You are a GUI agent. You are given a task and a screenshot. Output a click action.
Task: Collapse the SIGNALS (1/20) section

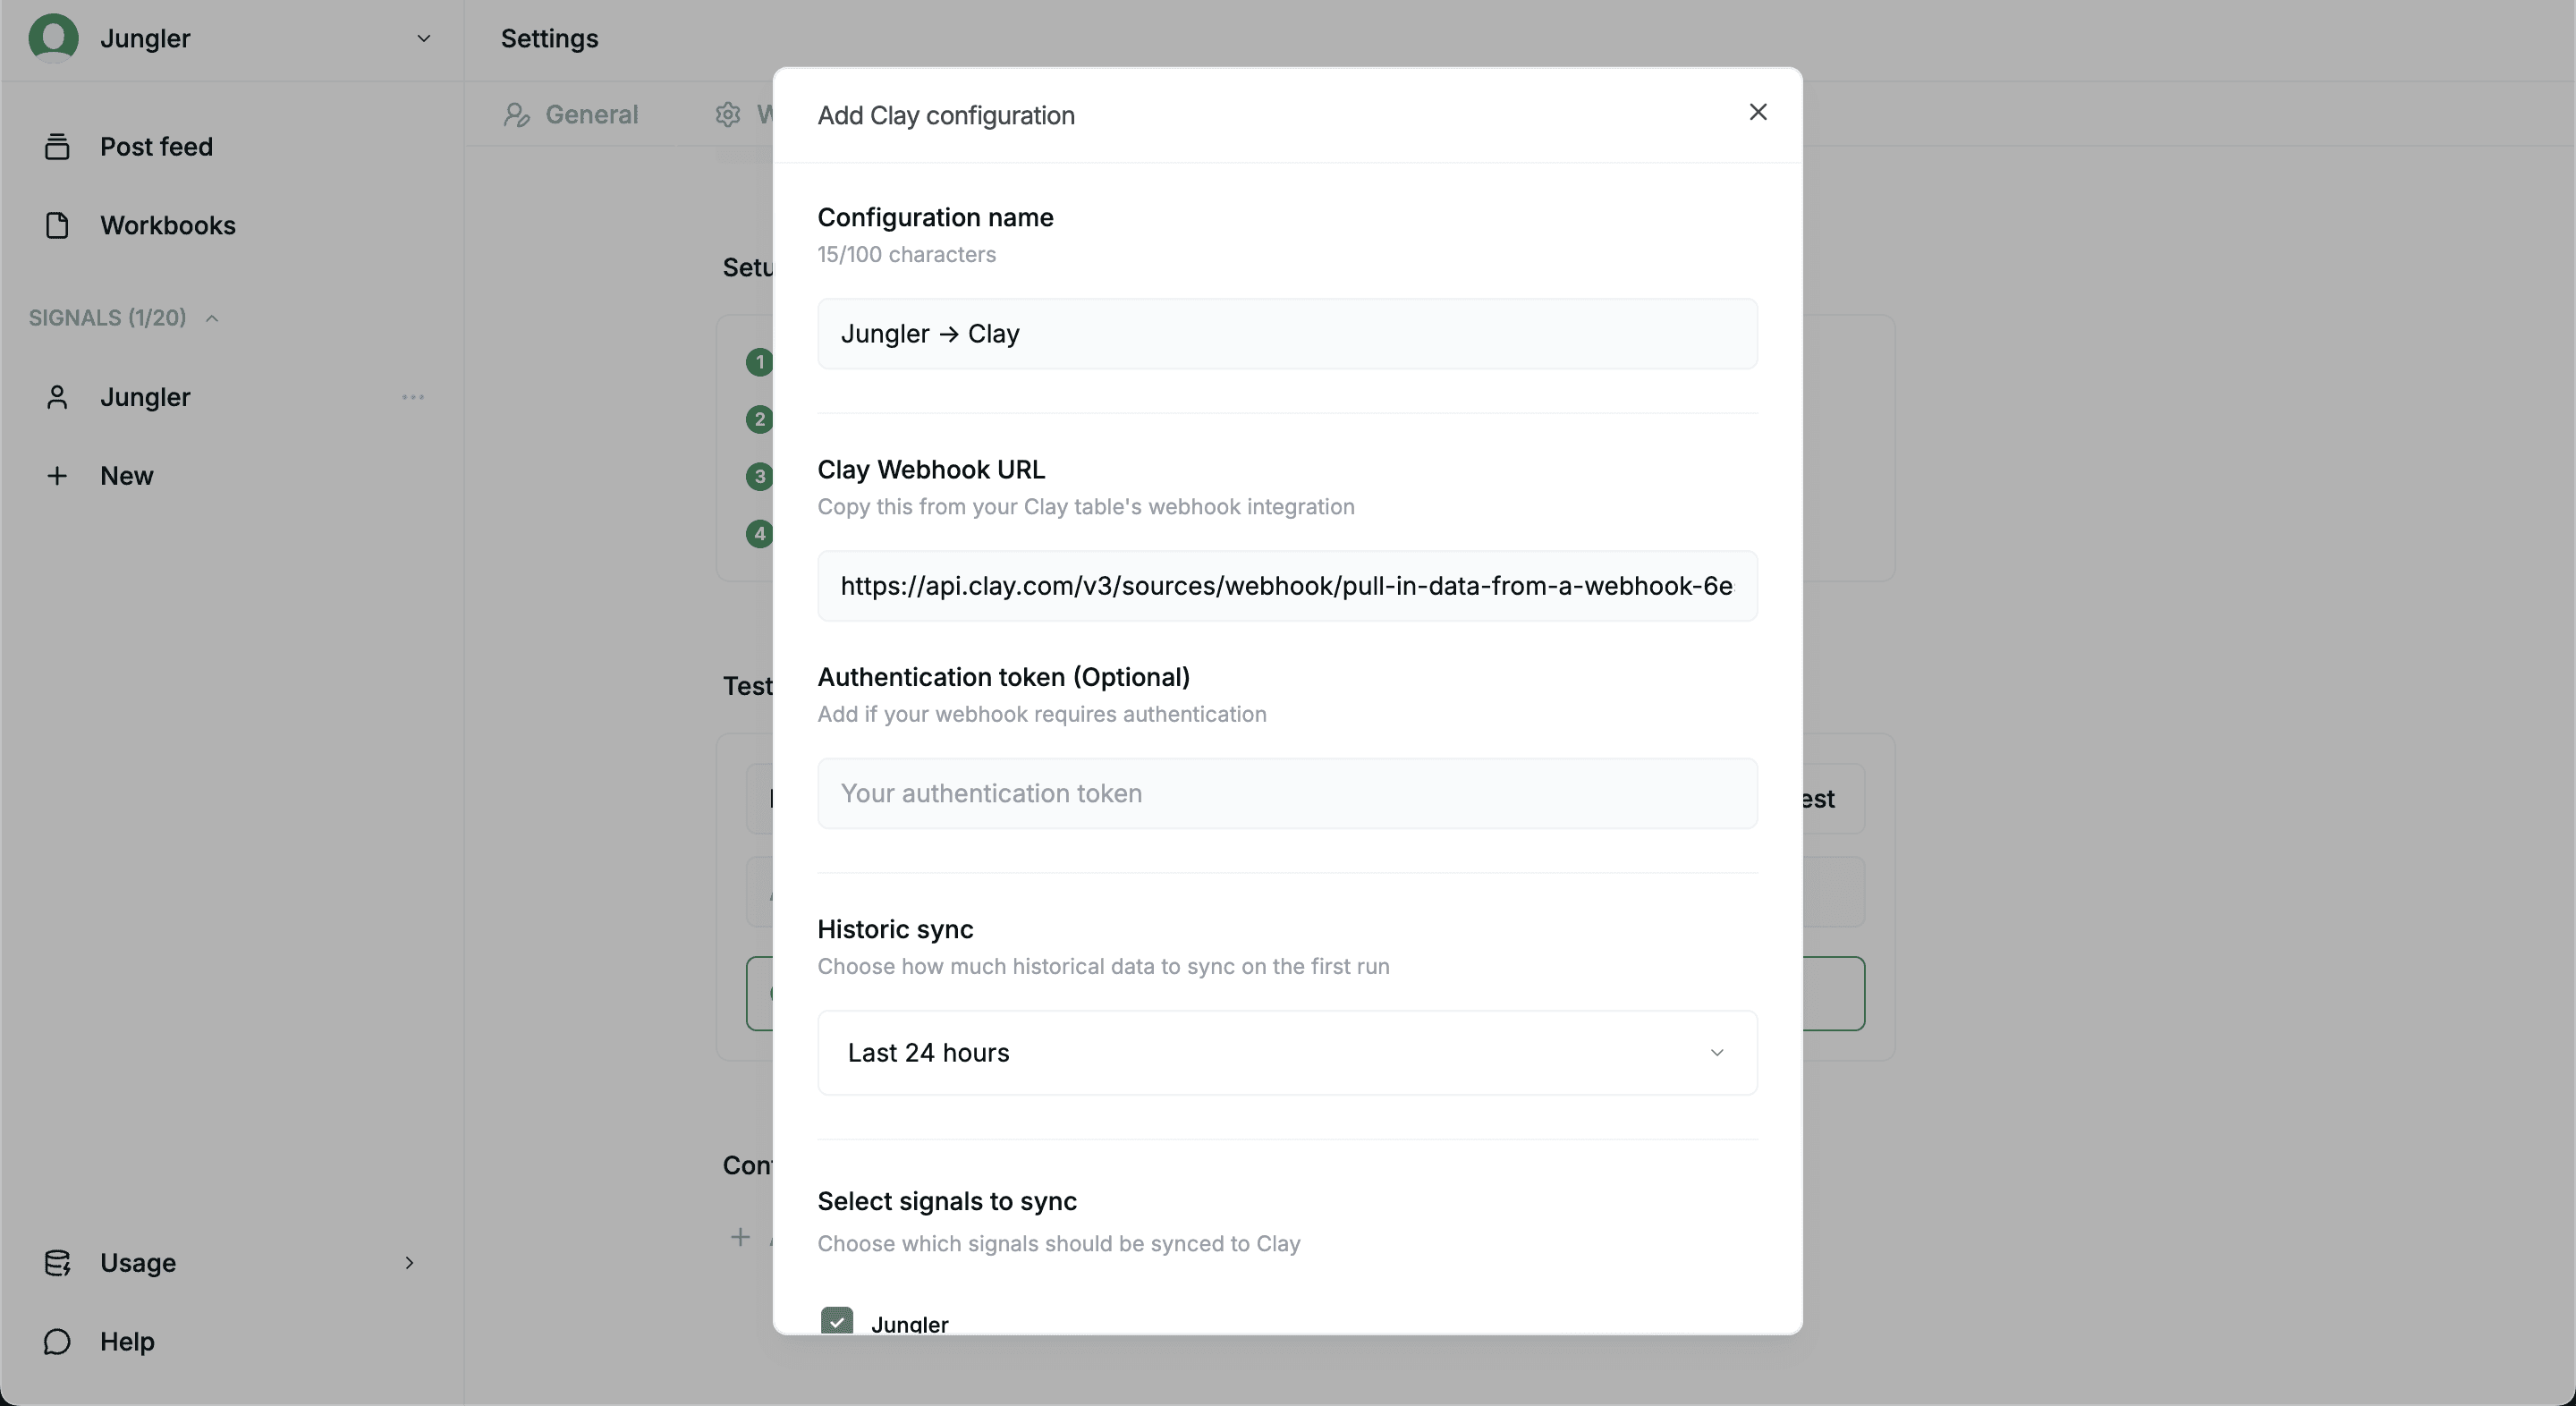coord(212,318)
